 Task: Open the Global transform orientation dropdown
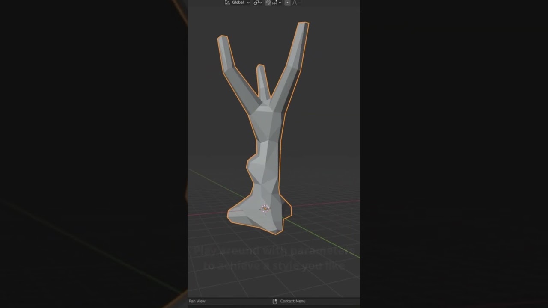(x=238, y=3)
